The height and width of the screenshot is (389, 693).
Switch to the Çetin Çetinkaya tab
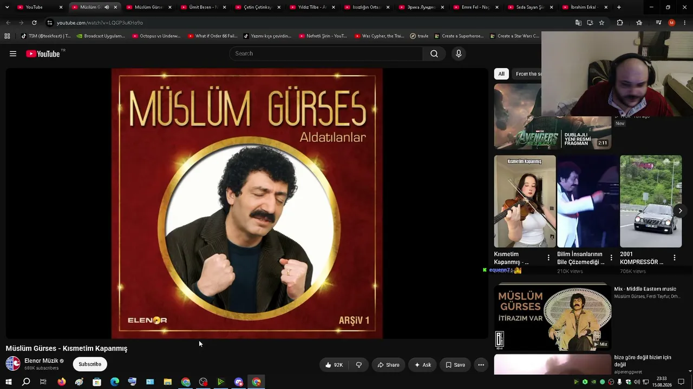[x=258, y=7]
